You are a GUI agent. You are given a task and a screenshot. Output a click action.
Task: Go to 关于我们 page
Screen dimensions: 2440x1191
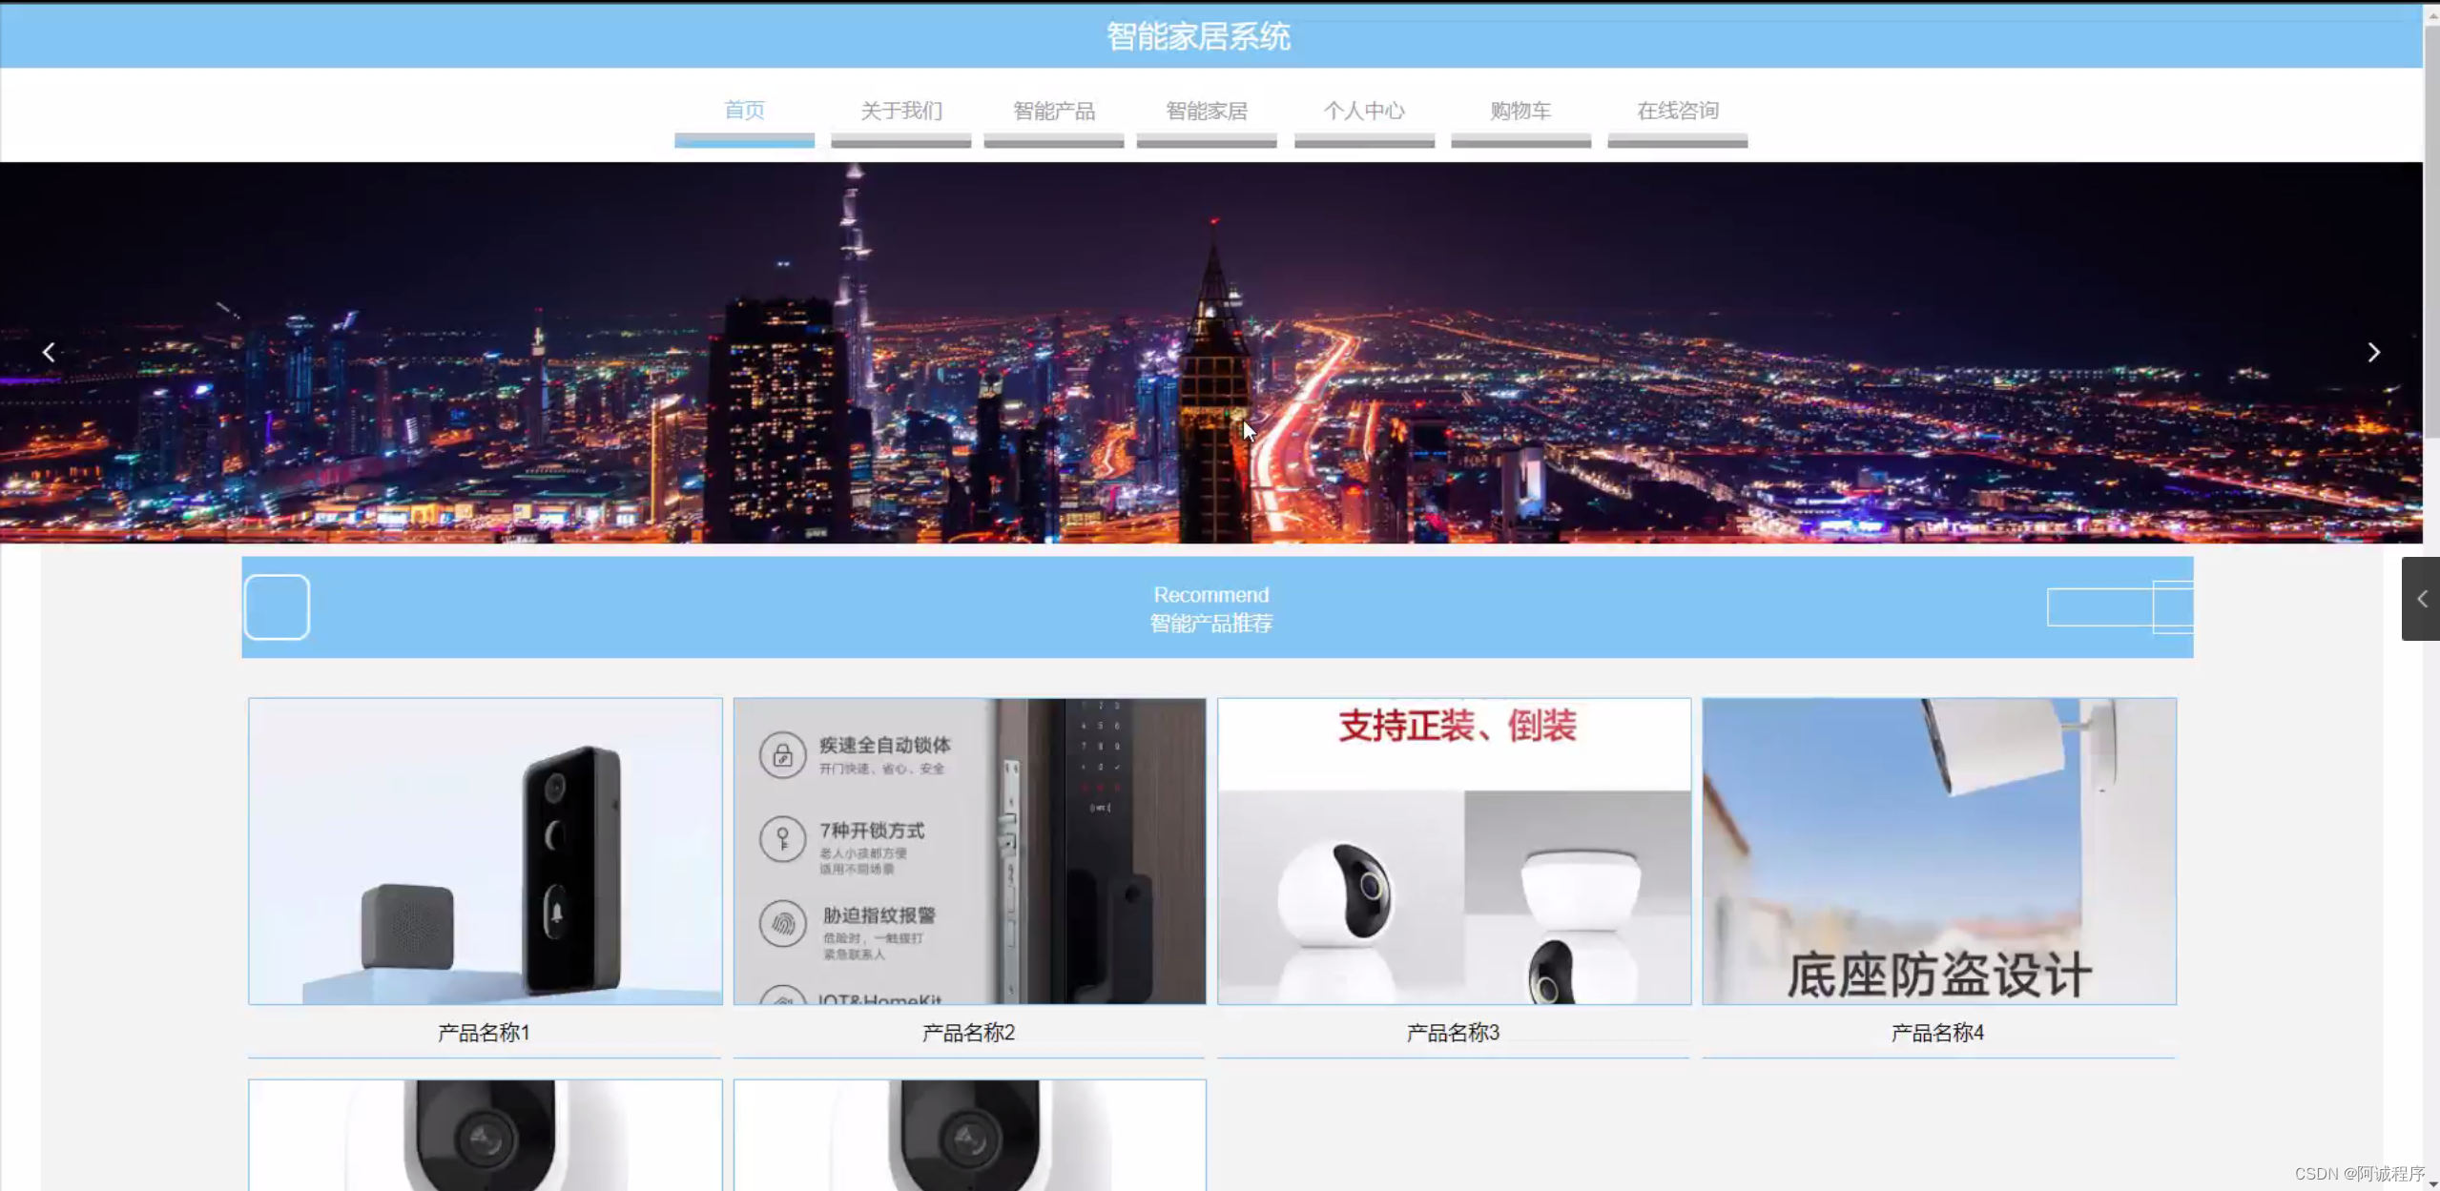click(x=900, y=112)
